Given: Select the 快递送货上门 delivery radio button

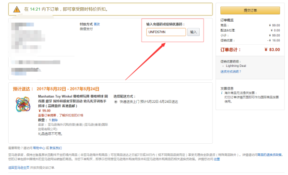Looking at the screenshot, I should tap(116, 101).
